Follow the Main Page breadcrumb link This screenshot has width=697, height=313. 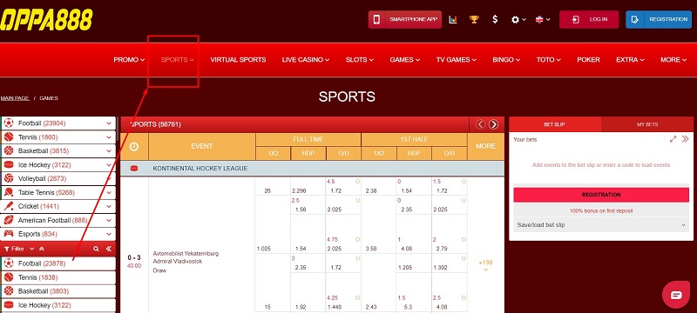(15, 98)
